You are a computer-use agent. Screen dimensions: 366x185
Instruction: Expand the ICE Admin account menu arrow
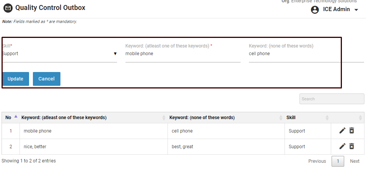click(356, 10)
